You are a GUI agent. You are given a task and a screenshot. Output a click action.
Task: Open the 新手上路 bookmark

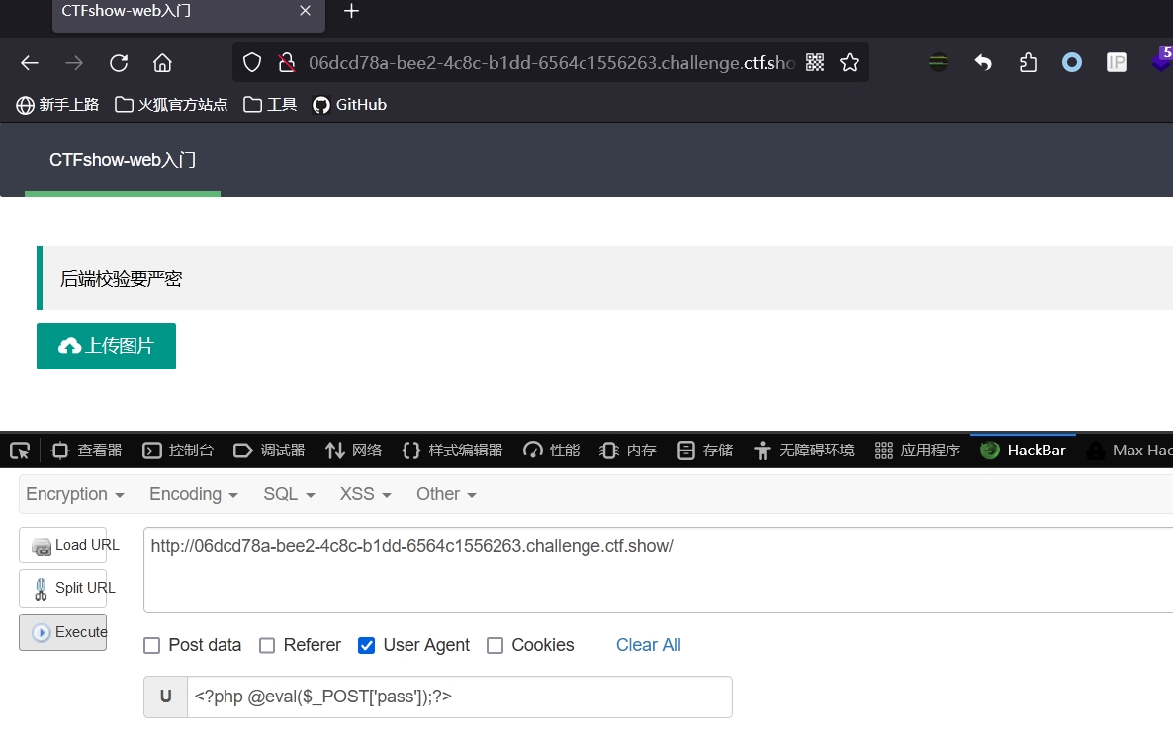[57, 105]
